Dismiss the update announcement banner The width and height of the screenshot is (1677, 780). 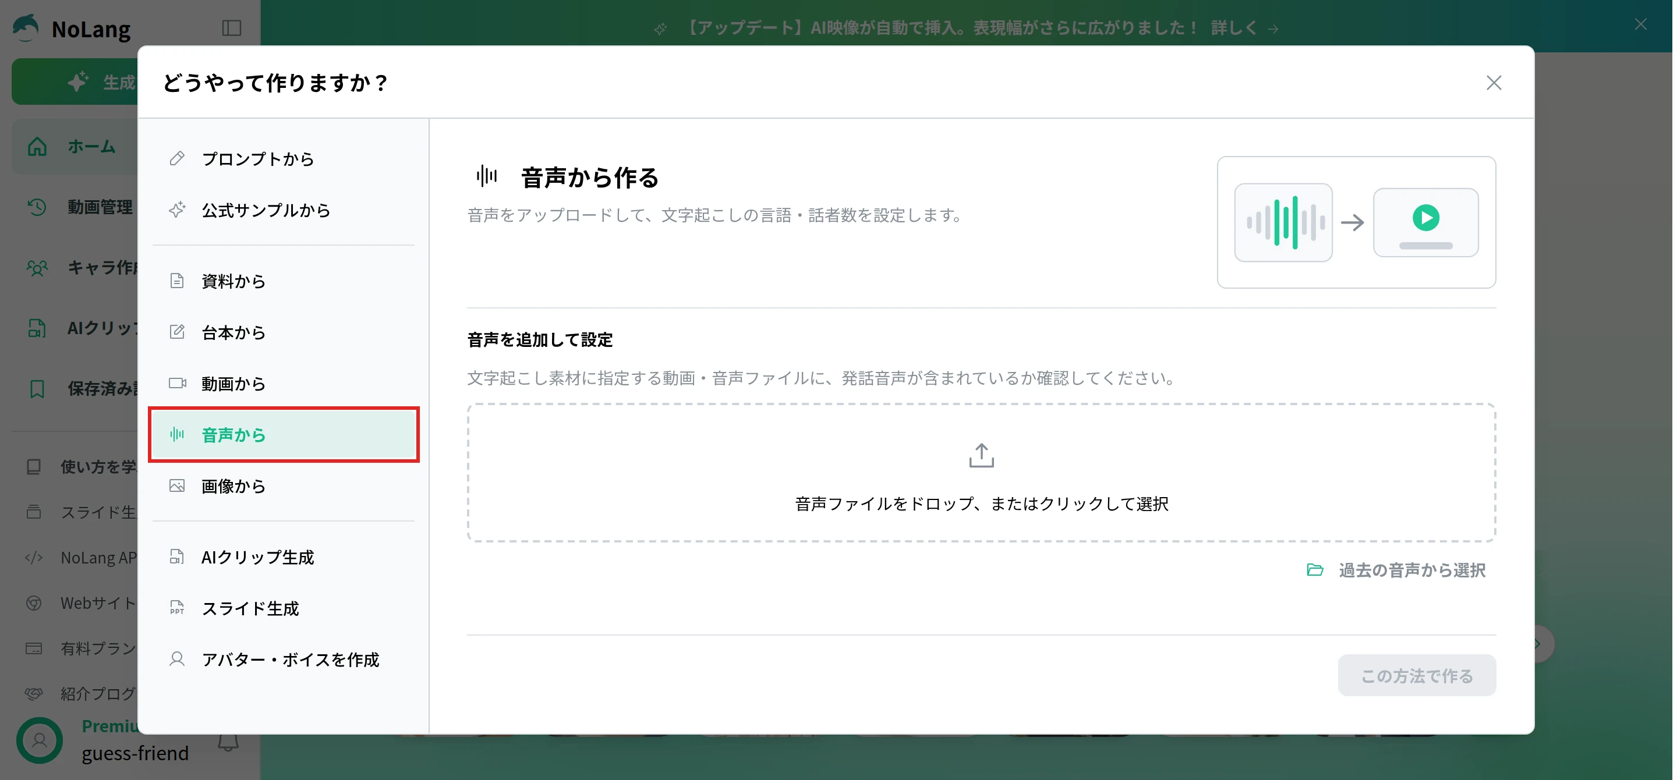(1640, 24)
